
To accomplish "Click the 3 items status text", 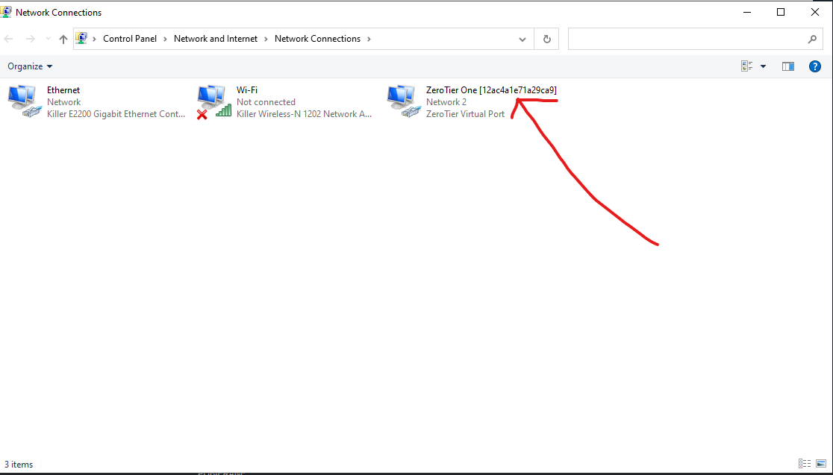I will point(19,465).
